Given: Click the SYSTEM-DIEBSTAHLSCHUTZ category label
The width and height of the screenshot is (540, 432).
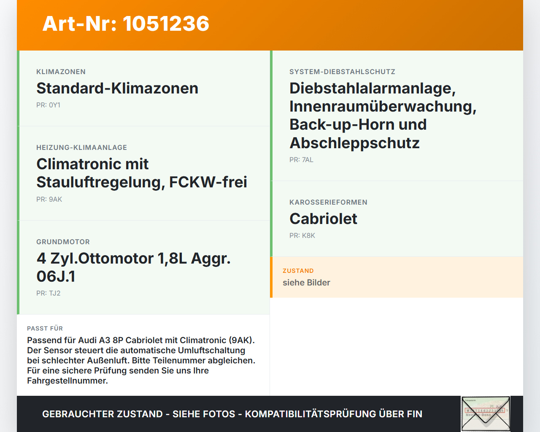Looking at the screenshot, I should (343, 72).
